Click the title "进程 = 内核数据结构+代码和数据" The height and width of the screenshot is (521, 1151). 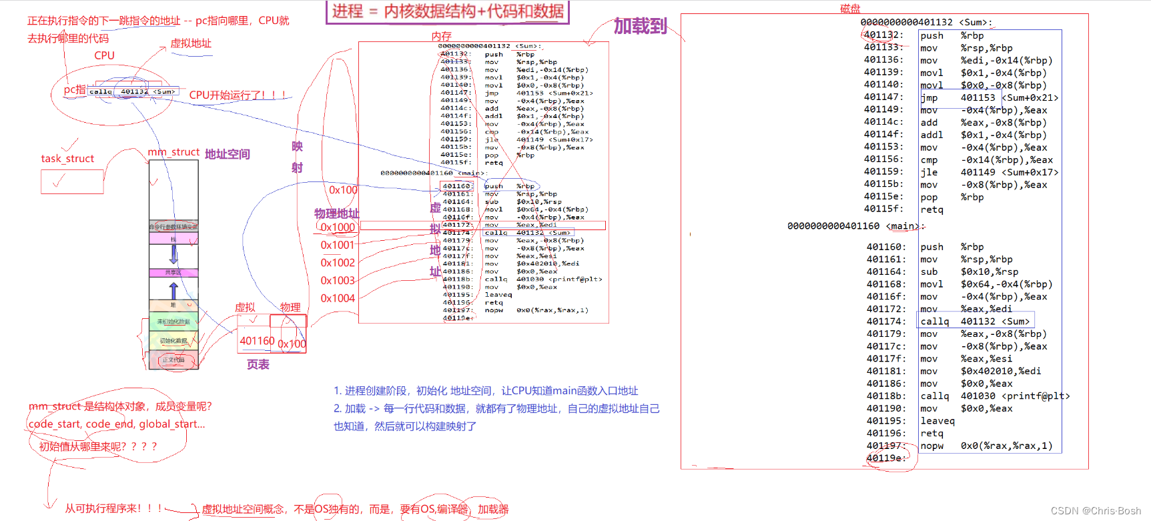coord(448,11)
